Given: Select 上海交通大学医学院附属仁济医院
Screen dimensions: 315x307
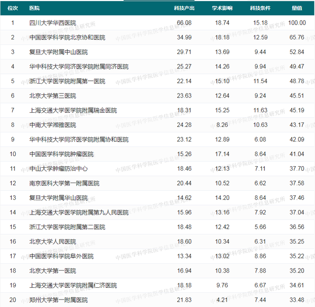Looking at the screenshot, I should tap(73, 285).
